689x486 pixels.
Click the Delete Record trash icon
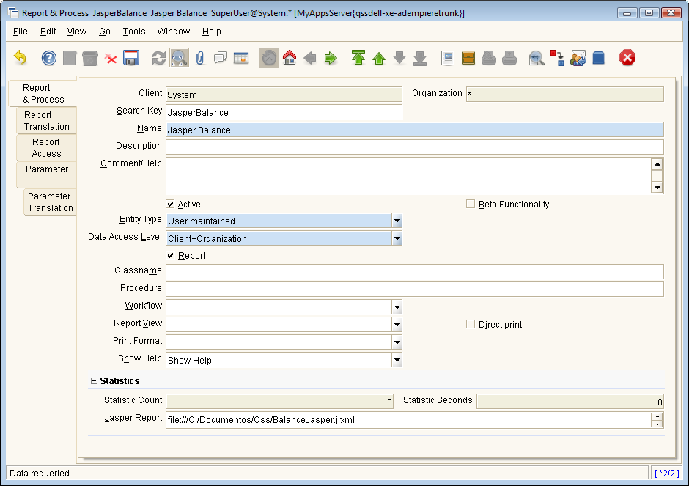point(90,58)
